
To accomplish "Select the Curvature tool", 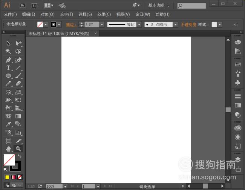I will [18, 60].
